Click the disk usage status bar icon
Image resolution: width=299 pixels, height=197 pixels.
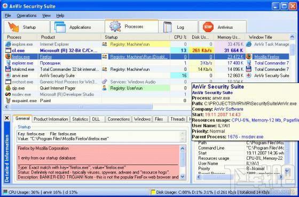point(153,192)
